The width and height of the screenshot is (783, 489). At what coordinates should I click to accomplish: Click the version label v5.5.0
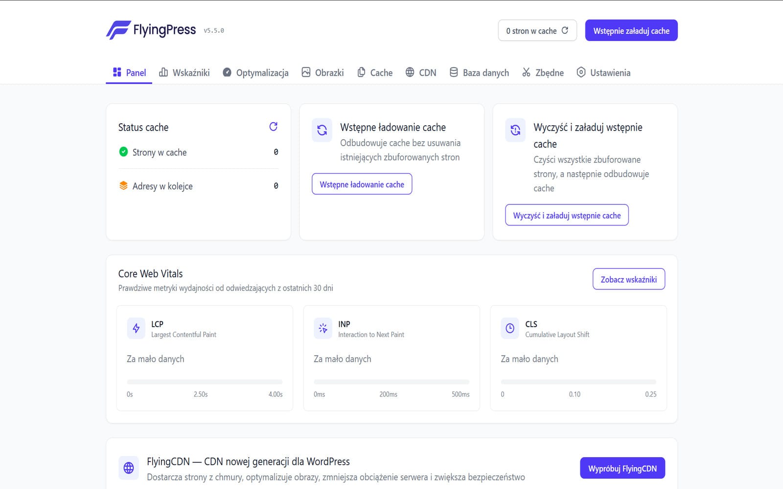tap(214, 30)
